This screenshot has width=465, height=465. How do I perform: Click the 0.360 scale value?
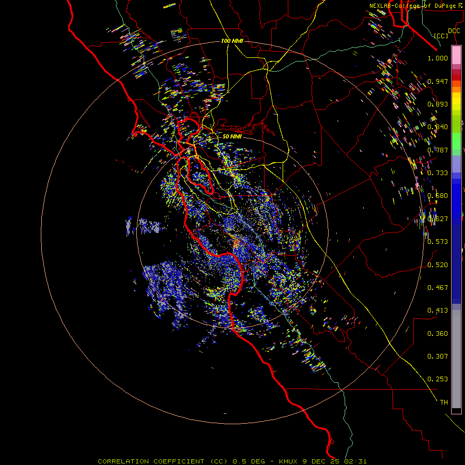point(438,334)
